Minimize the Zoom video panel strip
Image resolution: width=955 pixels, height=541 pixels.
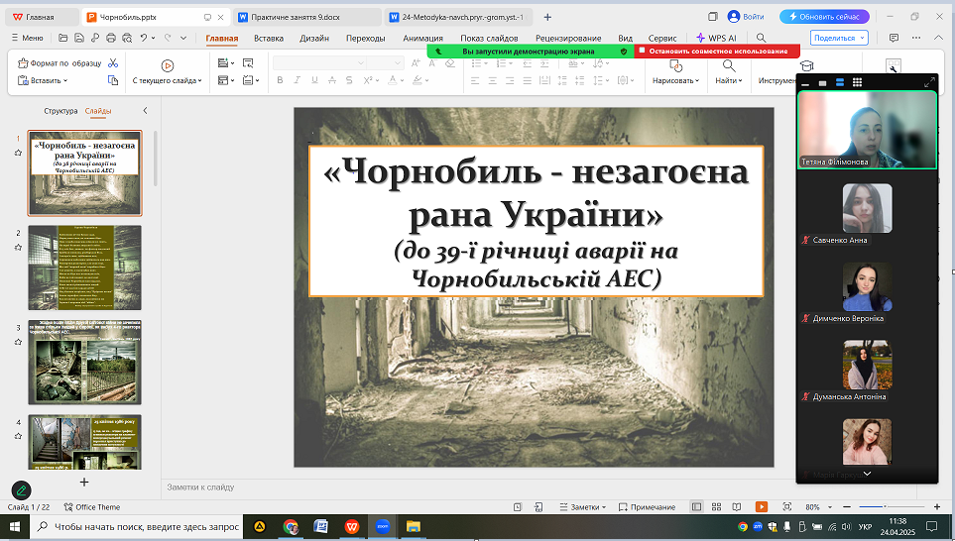805,83
